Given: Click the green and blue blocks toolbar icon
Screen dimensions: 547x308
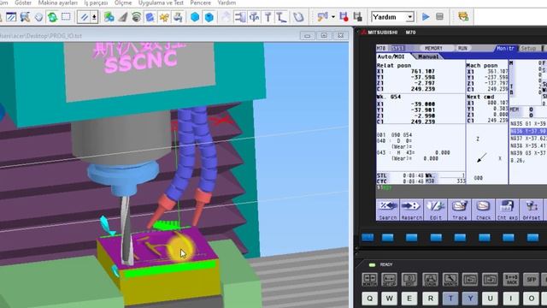Looking at the screenshot, I should click(x=109, y=17).
